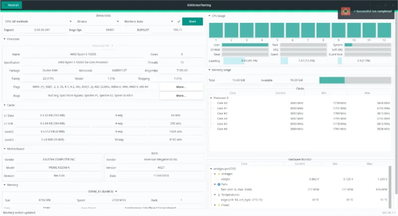Image resolution: width=398 pixels, height=216 pixels.
Task: Click the checkmark icon beside Workers dropdown
Action: pos(179,21)
